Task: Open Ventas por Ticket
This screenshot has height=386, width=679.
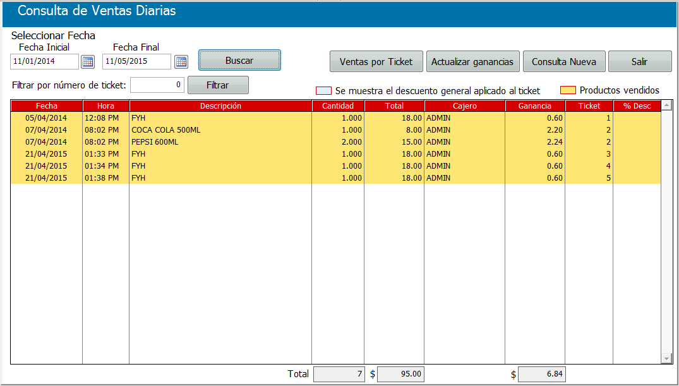Action: click(376, 61)
